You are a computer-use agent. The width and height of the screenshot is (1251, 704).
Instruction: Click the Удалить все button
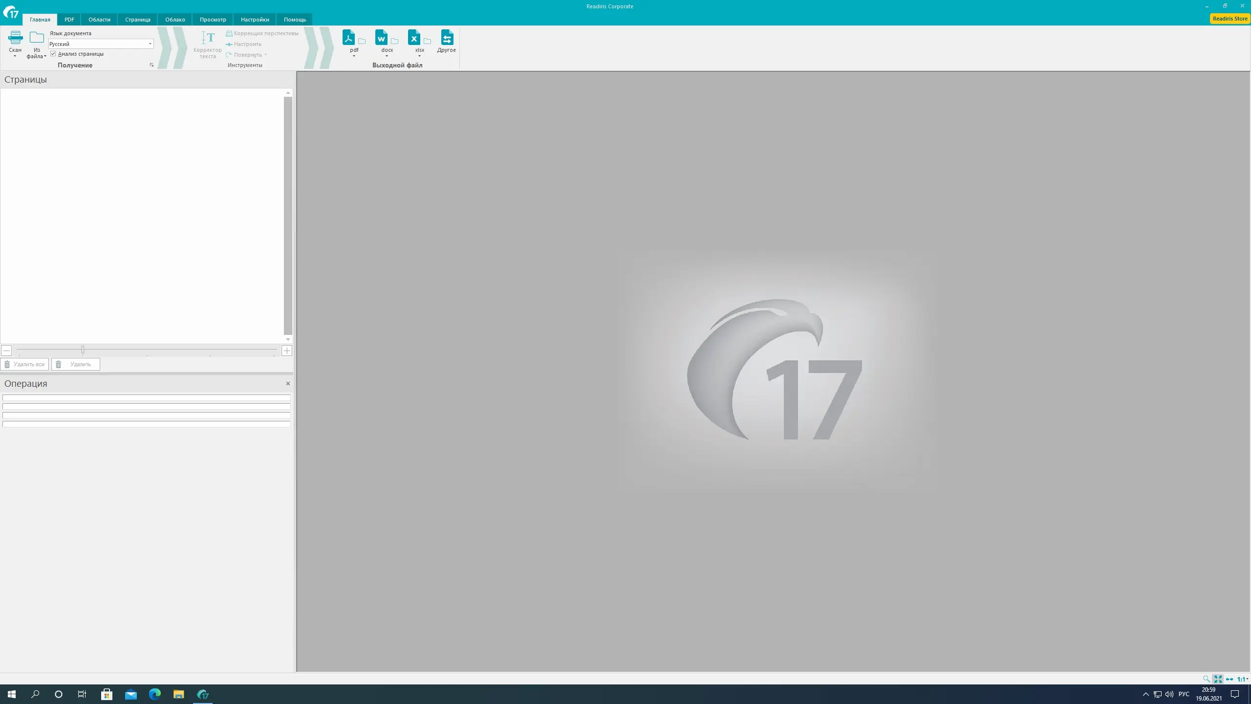pos(25,364)
